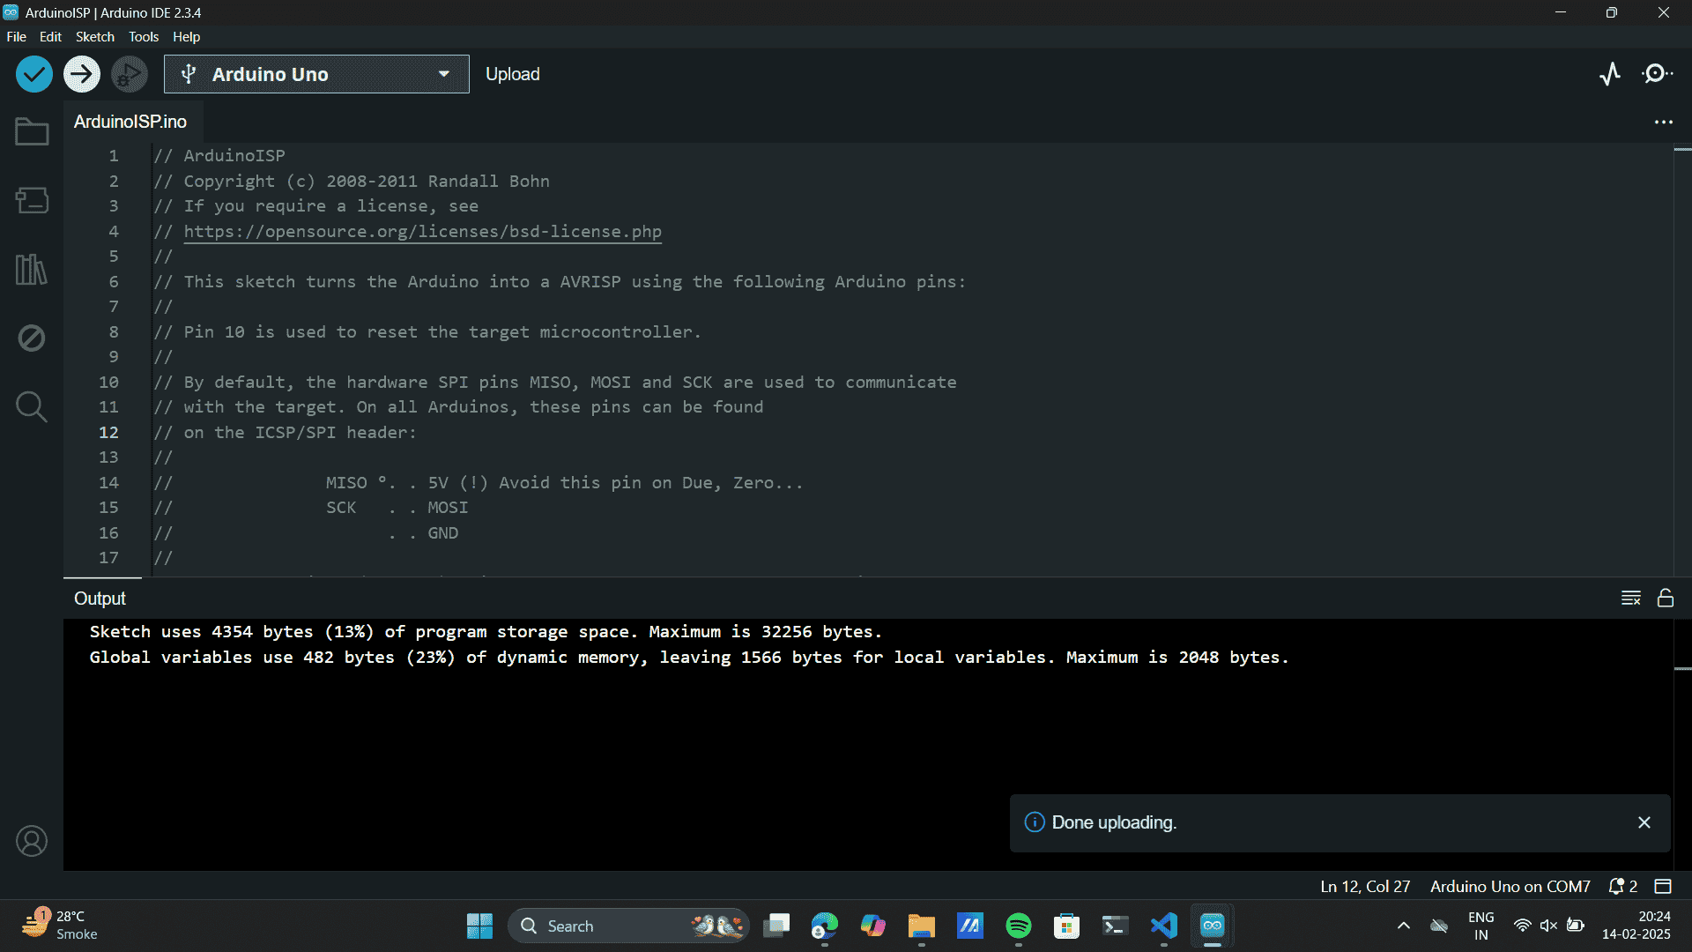Open the Boards Manager sidebar

coord(32,200)
